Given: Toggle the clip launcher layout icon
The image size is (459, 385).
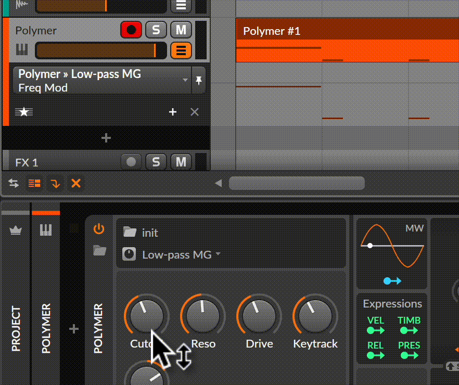Looking at the screenshot, I should pyautogui.click(x=34, y=184).
